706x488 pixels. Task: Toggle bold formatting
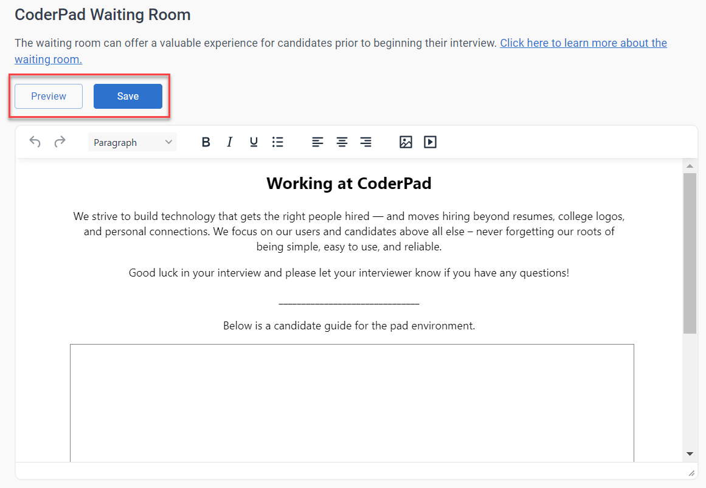pos(206,142)
